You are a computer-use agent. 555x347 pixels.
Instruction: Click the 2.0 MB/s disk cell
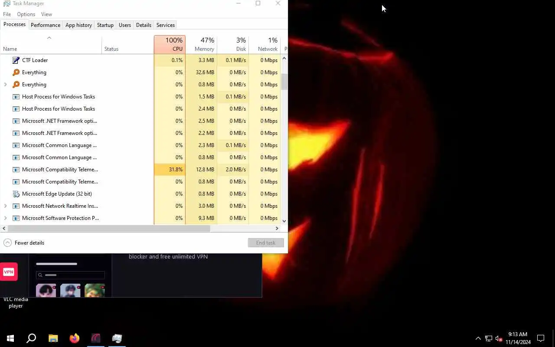pos(233,170)
